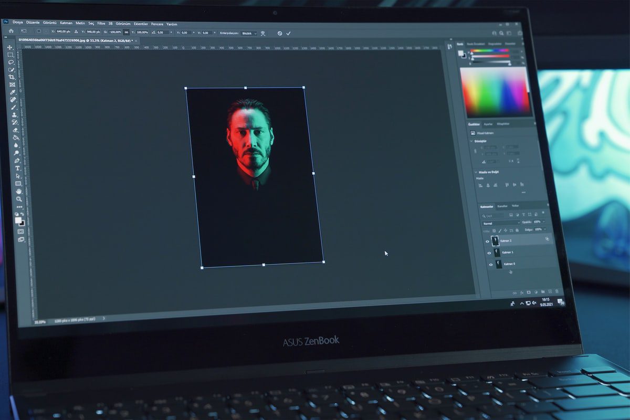Screen dimensions: 630x420
Task: Switch to the Kanallar tab
Action: click(x=502, y=206)
